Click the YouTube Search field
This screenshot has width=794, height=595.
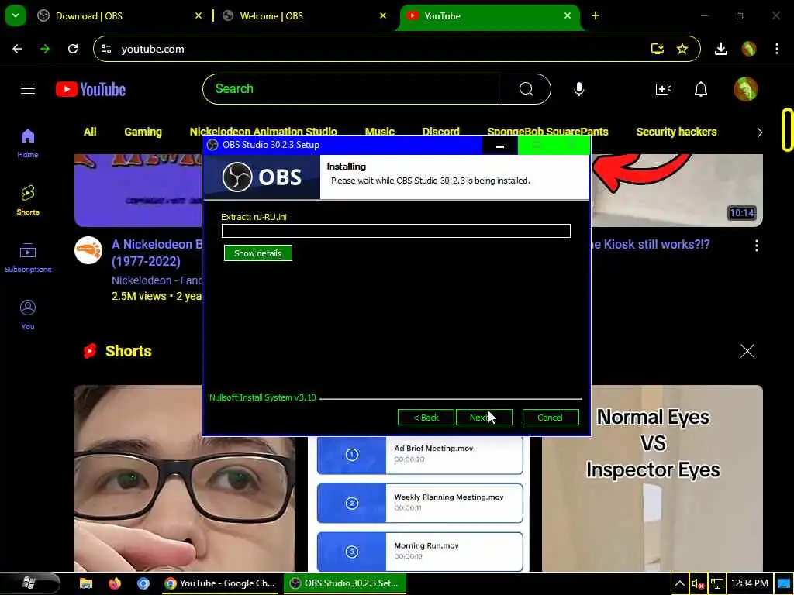coord(353,89)
